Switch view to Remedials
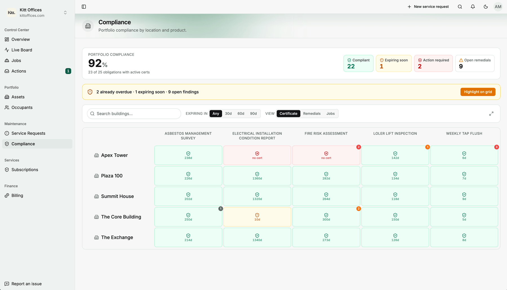This screenshot has height=290, width=507. point(312,114)
